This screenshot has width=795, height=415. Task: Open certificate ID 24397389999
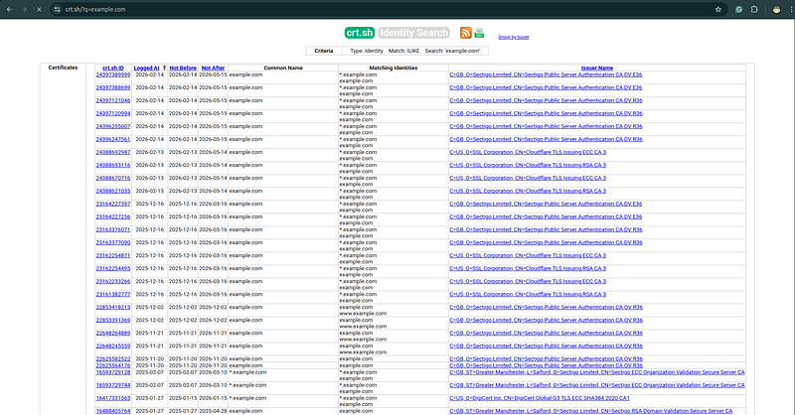[x=113, y=74]
